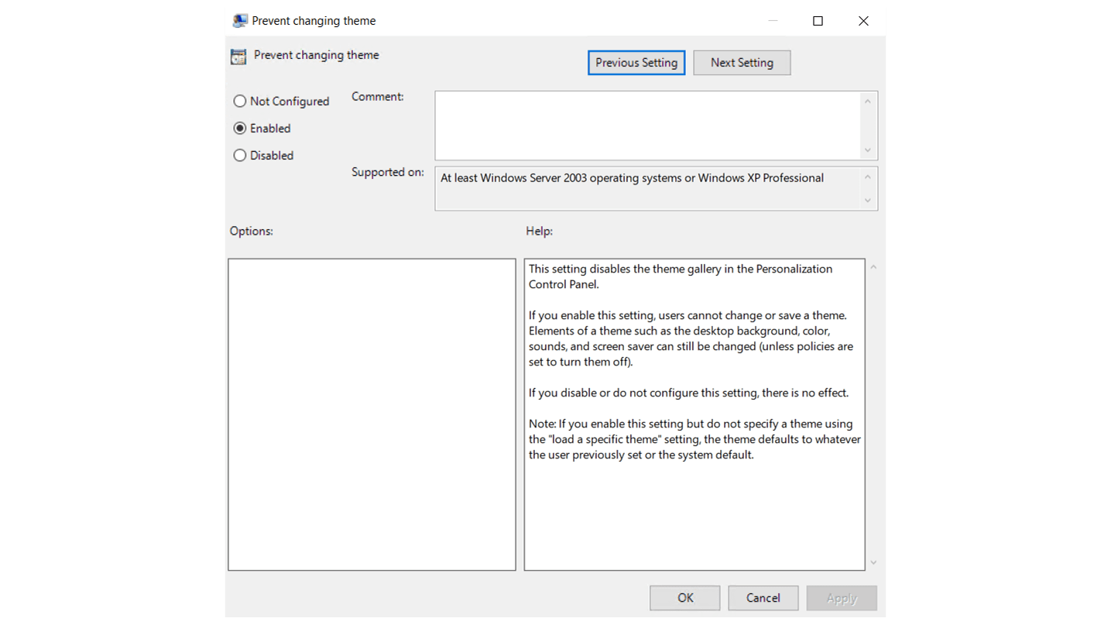Click the Help pane scroll-down arrow

[x=873, y=563]
